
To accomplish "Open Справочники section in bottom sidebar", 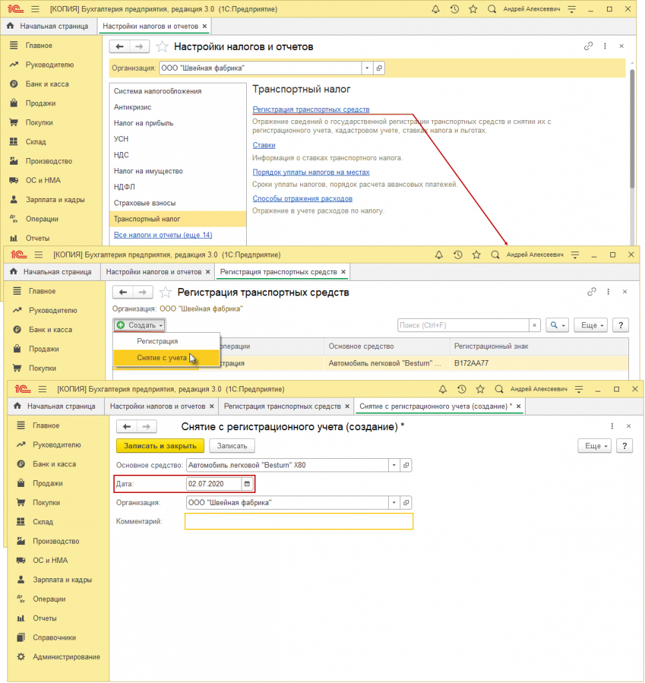I will 54,638.
